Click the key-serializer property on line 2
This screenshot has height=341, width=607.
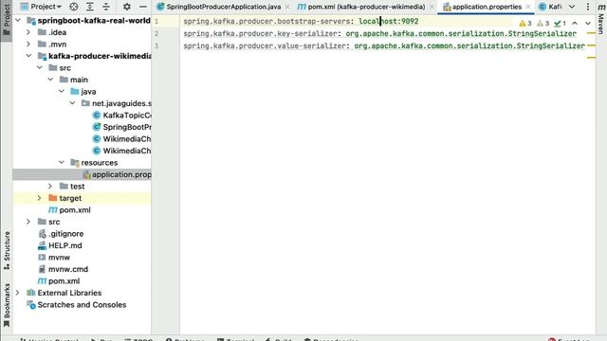click(260, 34)
